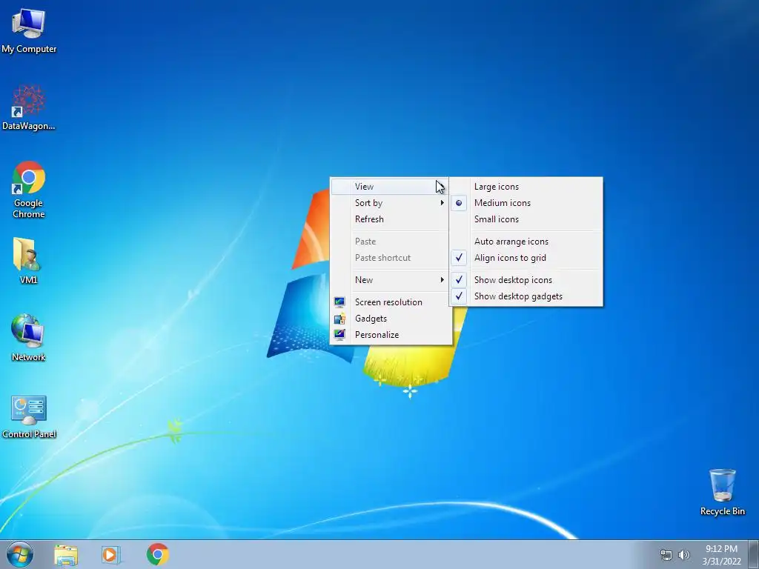Select the Recycle Bin icon
The height and width of the screenshot is (569, 759).
722,492
